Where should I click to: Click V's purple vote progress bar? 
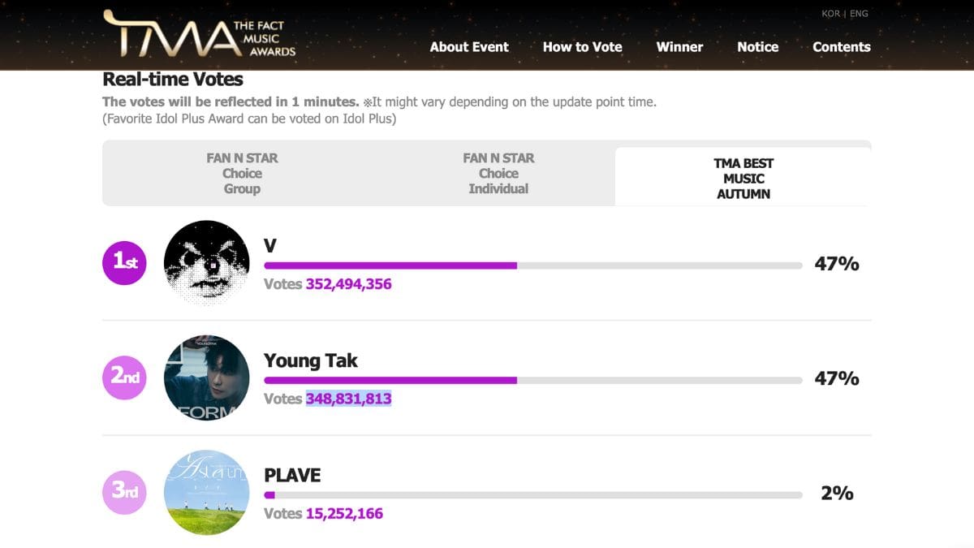(390, 265)
